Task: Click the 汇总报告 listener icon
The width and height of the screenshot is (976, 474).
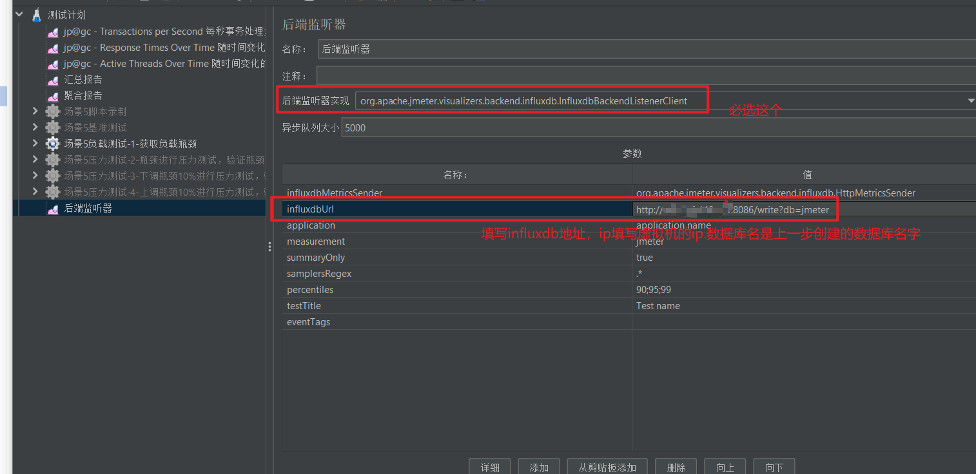Action: [53, 80]
